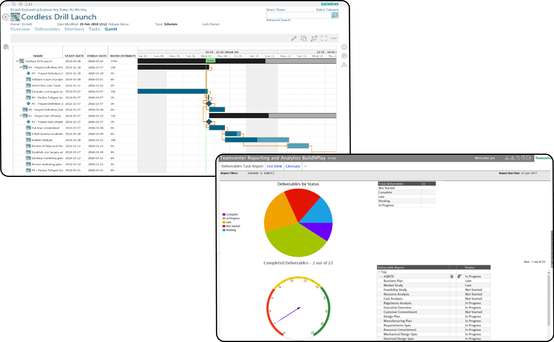Open the Glossary tab in Reporting
The image size is (554, 342).
coord(293,166)
